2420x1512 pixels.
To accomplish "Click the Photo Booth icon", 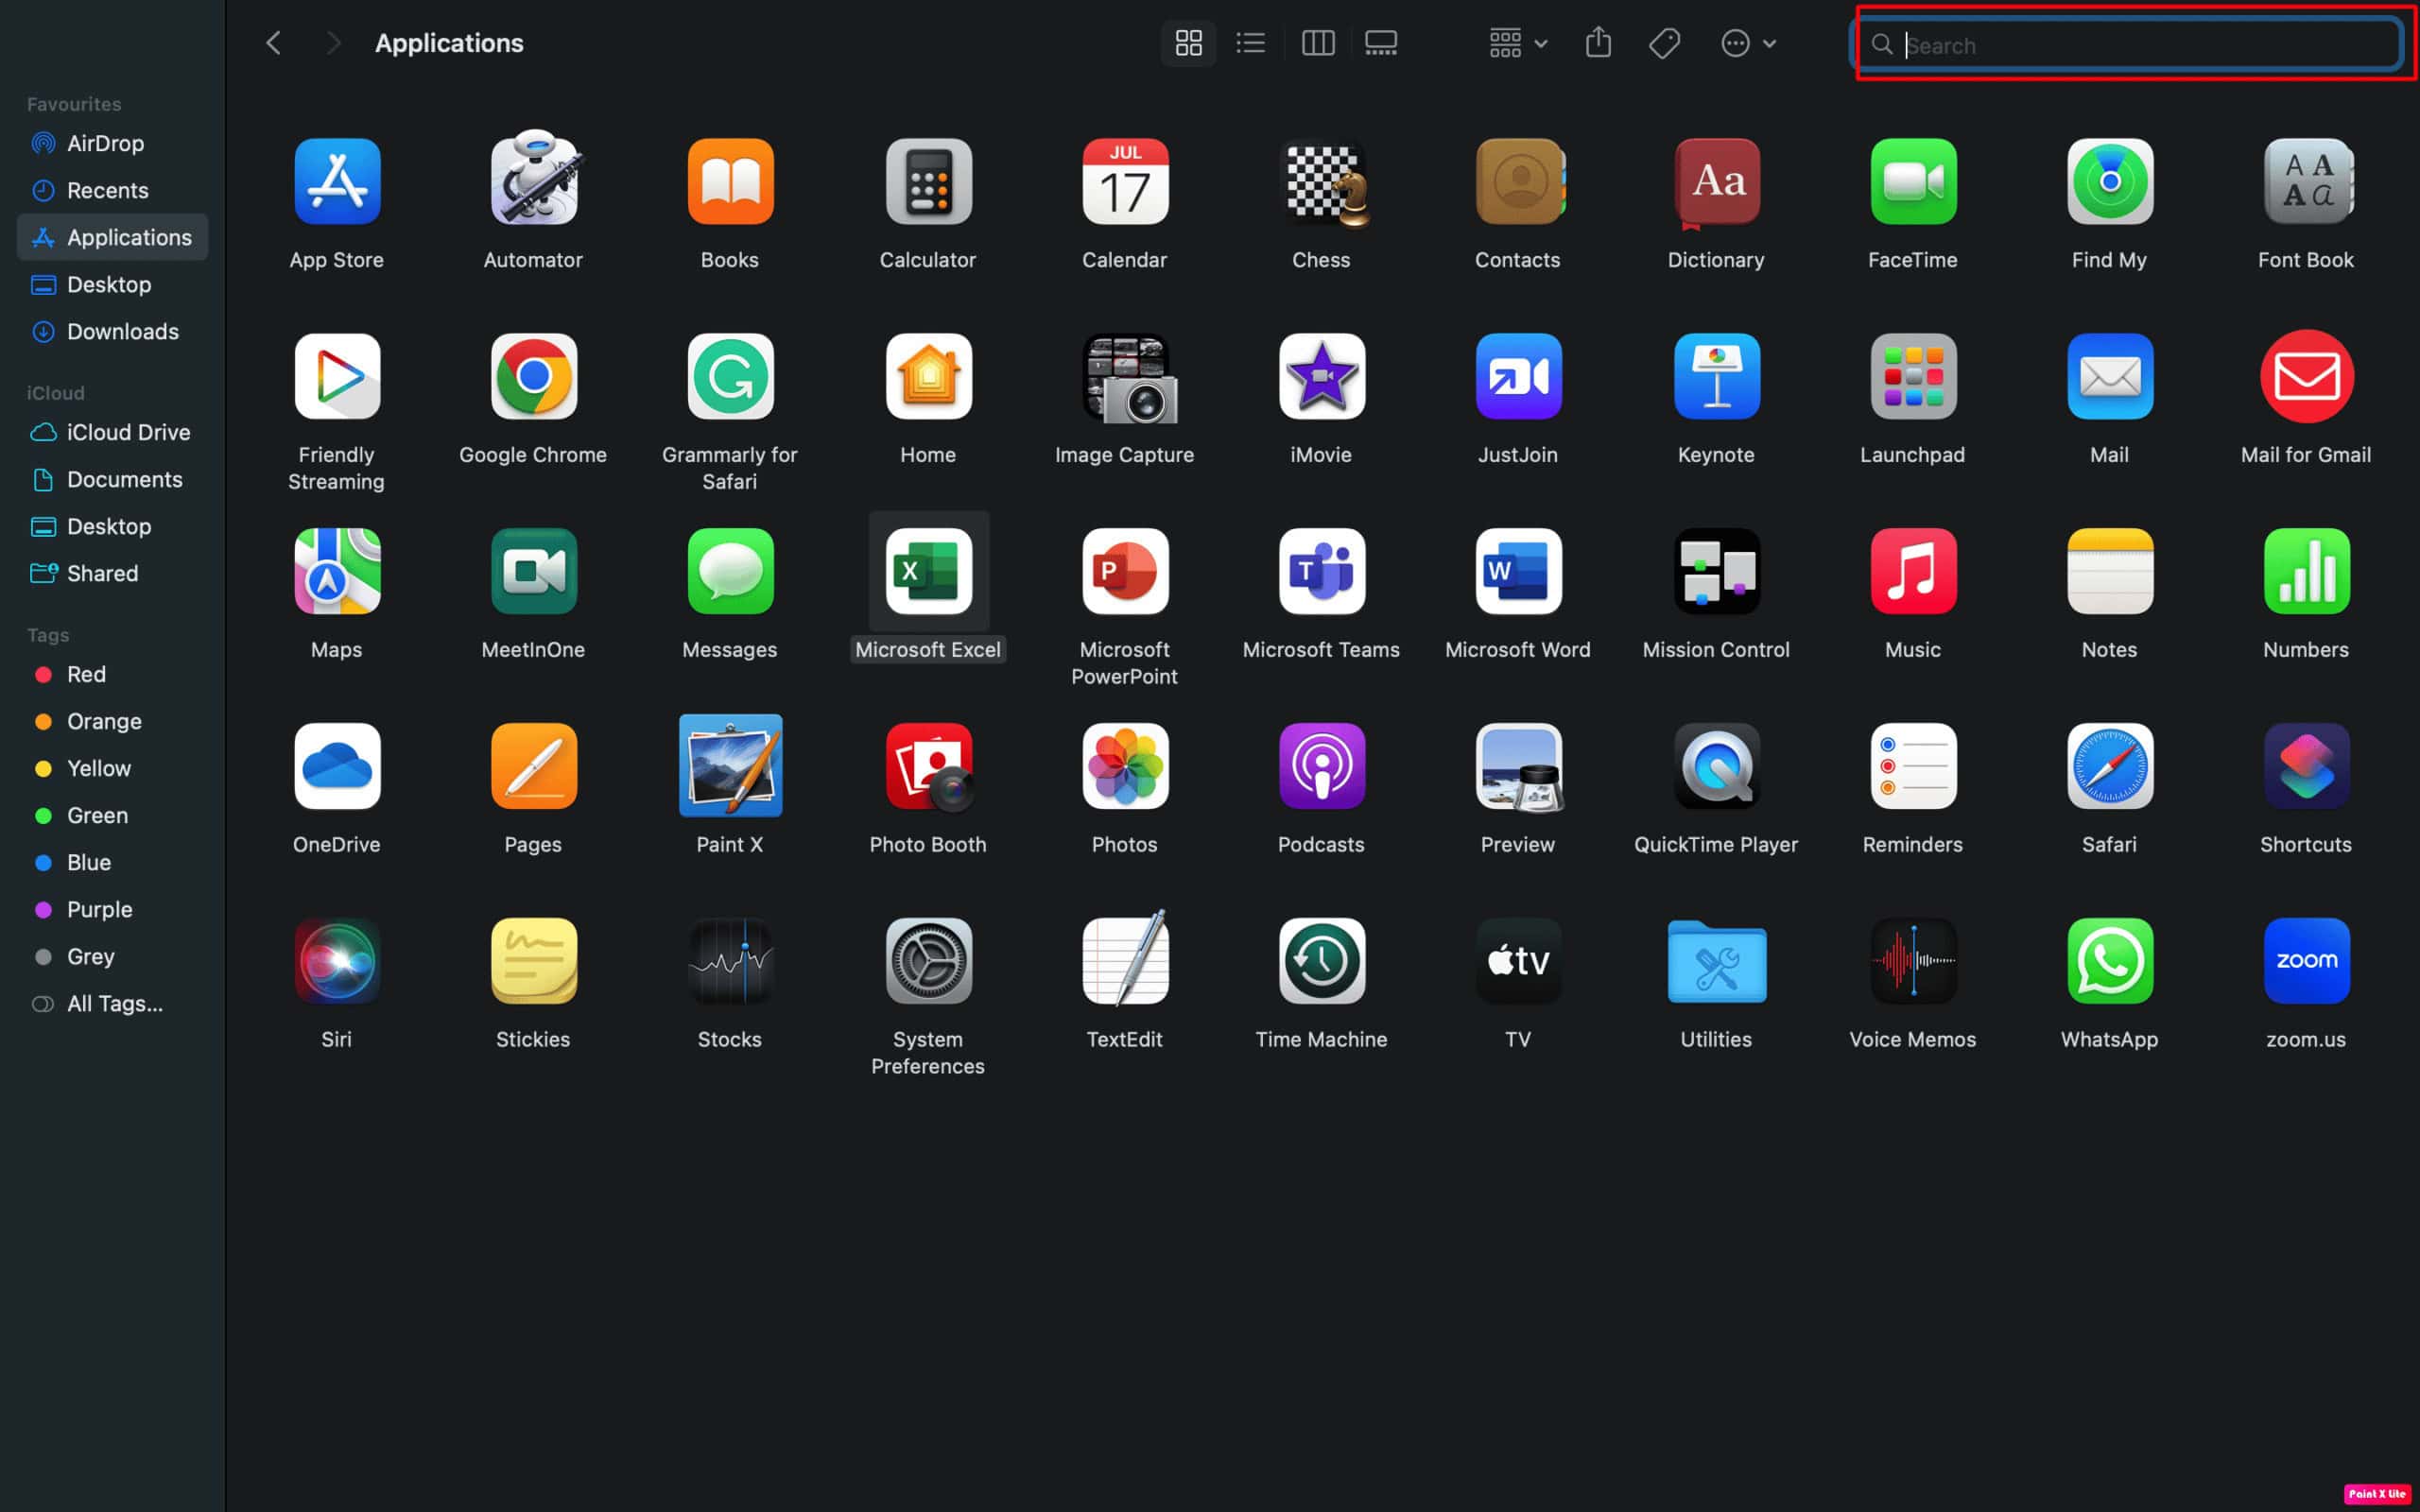I will (x=928, y=766).
